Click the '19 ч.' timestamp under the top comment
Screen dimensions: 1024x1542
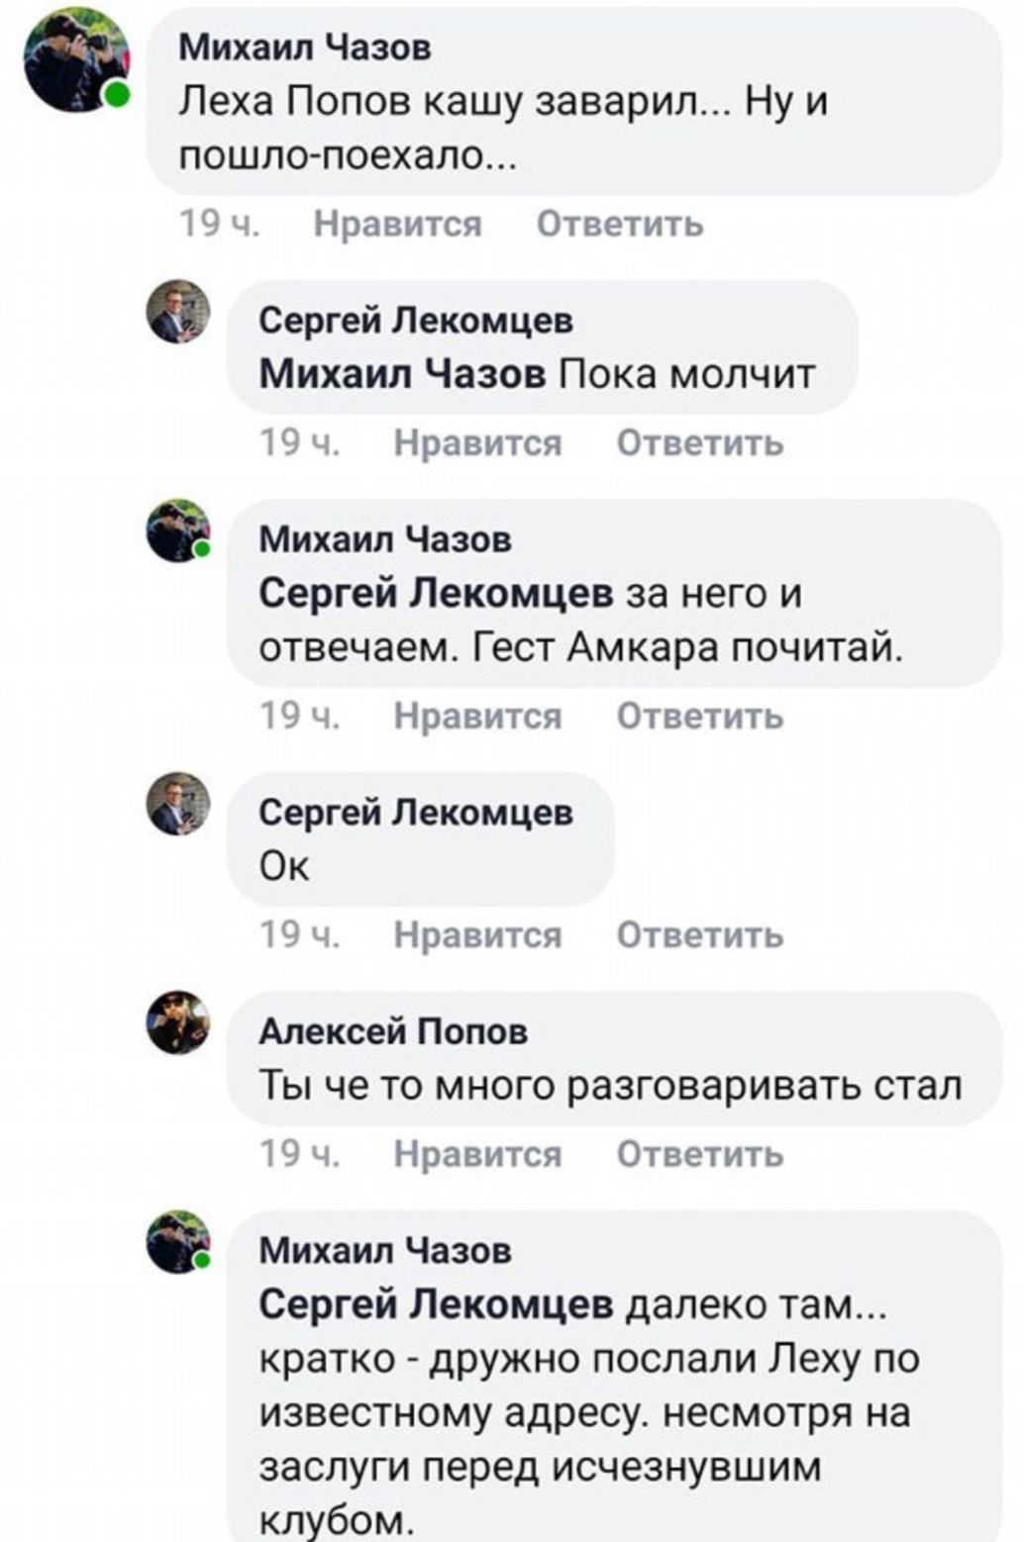pos(220,225)
